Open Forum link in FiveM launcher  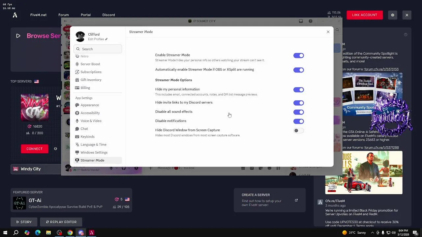[x=64, y=15]
